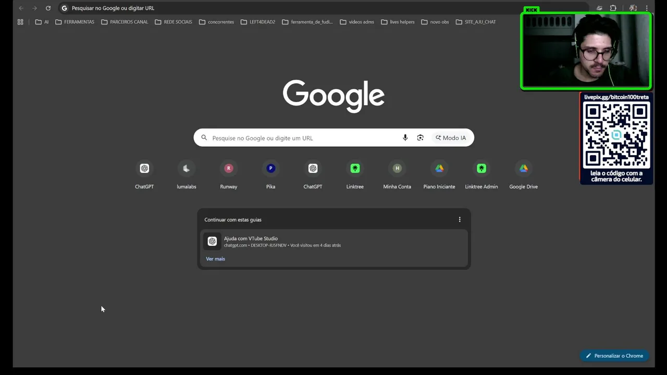Open the lumalabs shortcut

[187, 175]
